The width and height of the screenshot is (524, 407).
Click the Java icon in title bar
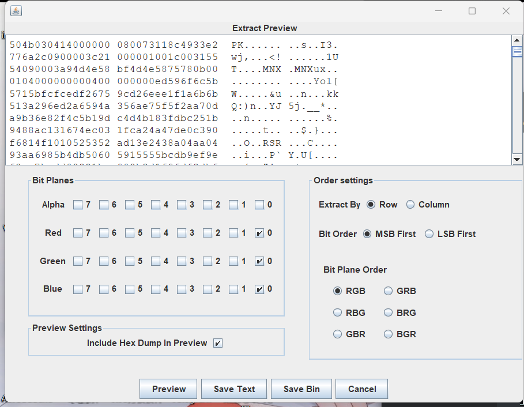[16, 11]
